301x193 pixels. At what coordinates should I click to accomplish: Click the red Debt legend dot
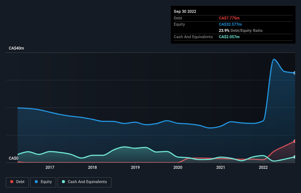click(x=12, y=182)
